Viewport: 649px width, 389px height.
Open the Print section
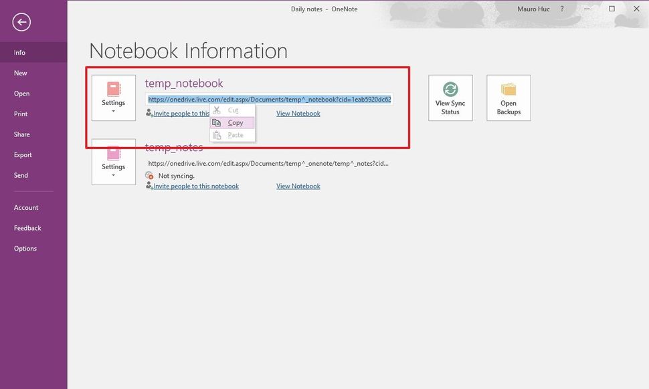(x=21, y=114)
